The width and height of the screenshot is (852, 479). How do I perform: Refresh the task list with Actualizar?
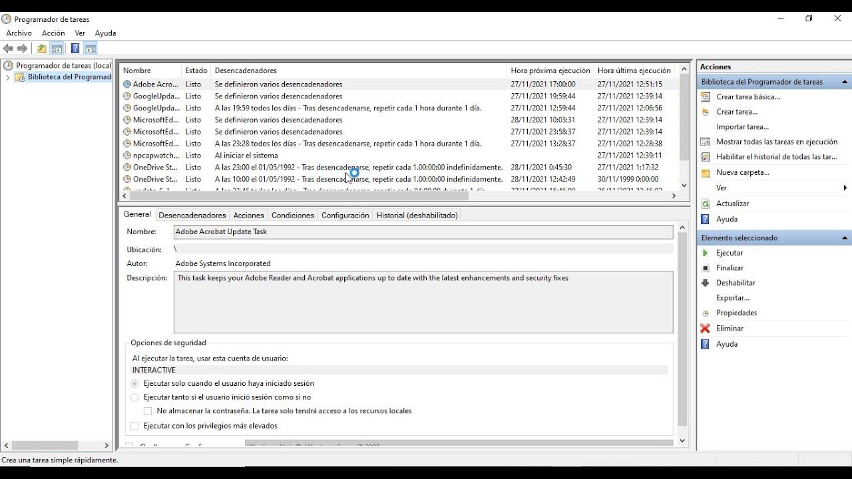(734, 203)
